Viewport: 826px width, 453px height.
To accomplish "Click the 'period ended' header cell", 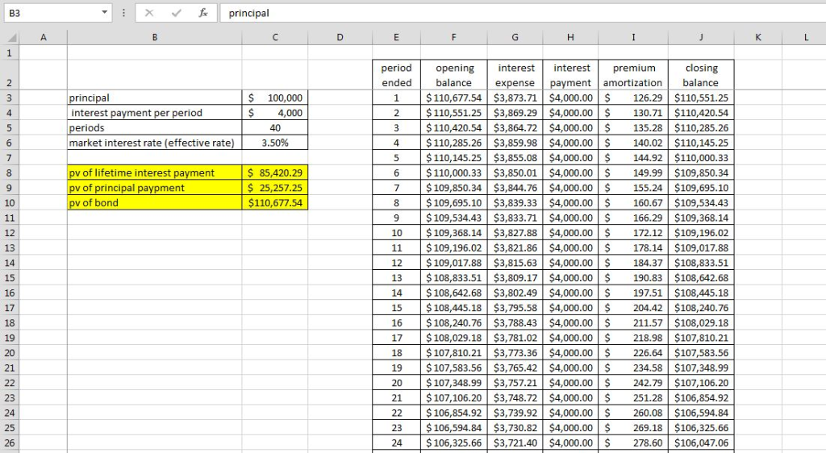I will pos(396,75).
